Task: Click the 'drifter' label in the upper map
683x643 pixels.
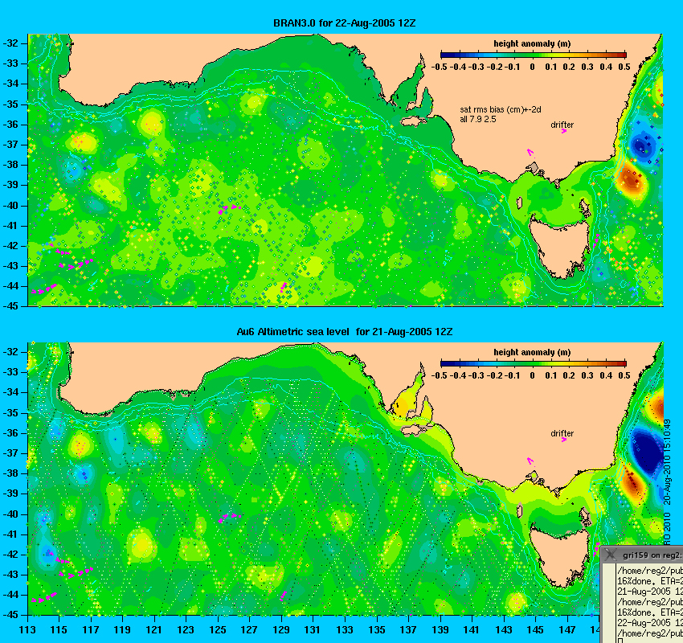Action: click(x=562, y=125)
